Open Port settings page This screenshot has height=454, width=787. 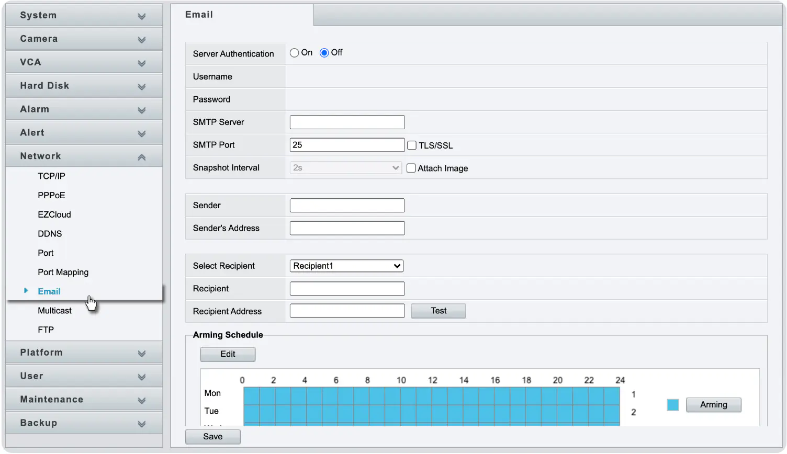click(x=46, y=253)
